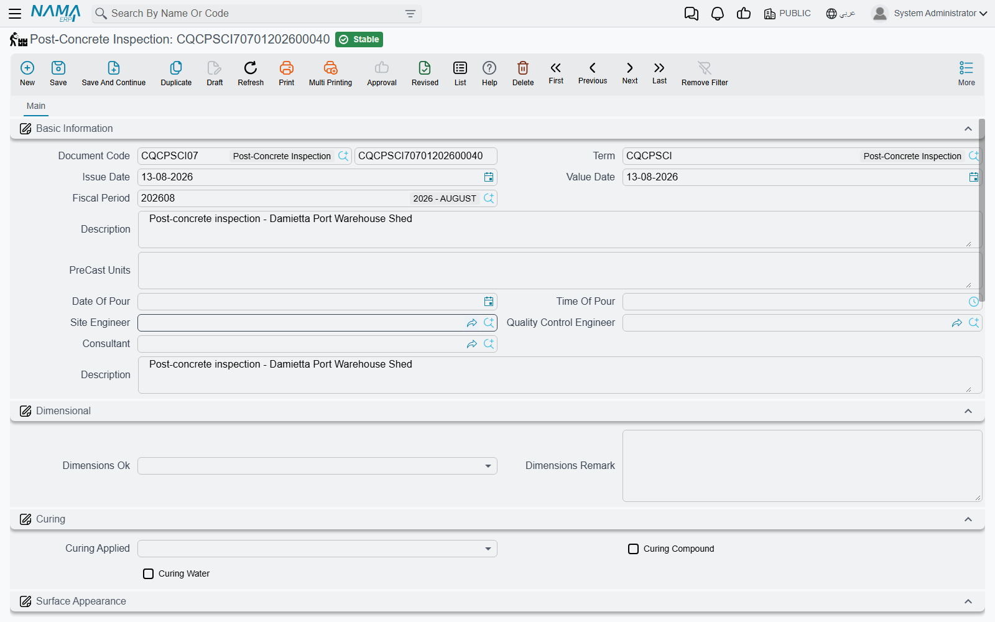The image size is (995, 622).
Task: Click Fiscal Period lookup icon
Action: [489, 198]
